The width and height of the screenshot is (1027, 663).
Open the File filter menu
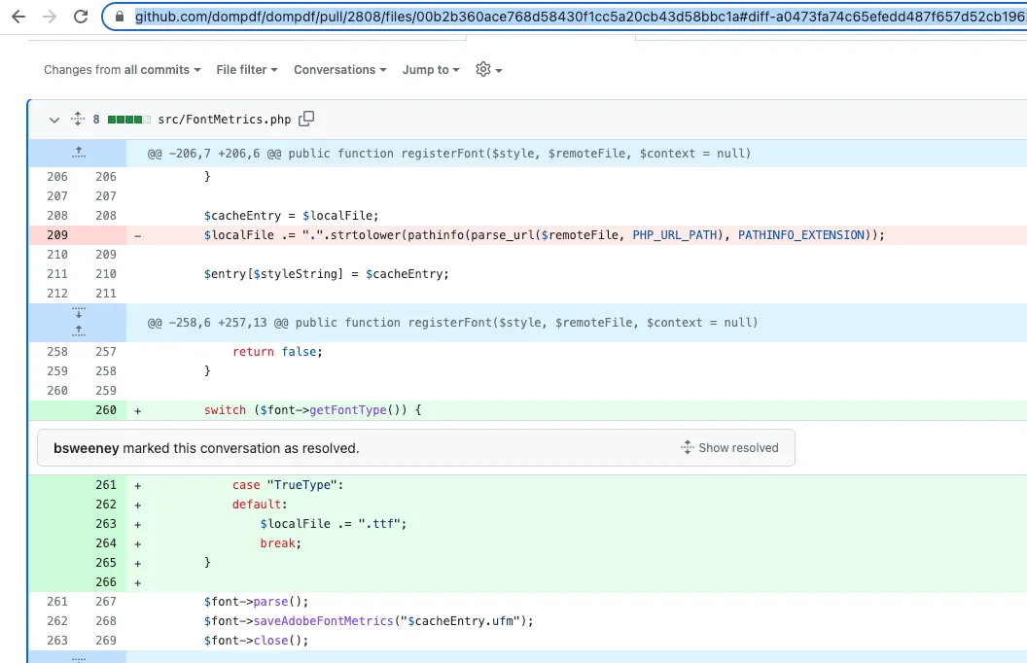tap(247, 70)
